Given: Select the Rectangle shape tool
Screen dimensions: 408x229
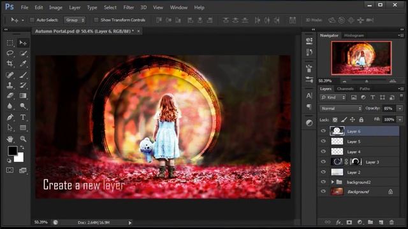Looking at the screenshot, I should (x=23, y=127).
